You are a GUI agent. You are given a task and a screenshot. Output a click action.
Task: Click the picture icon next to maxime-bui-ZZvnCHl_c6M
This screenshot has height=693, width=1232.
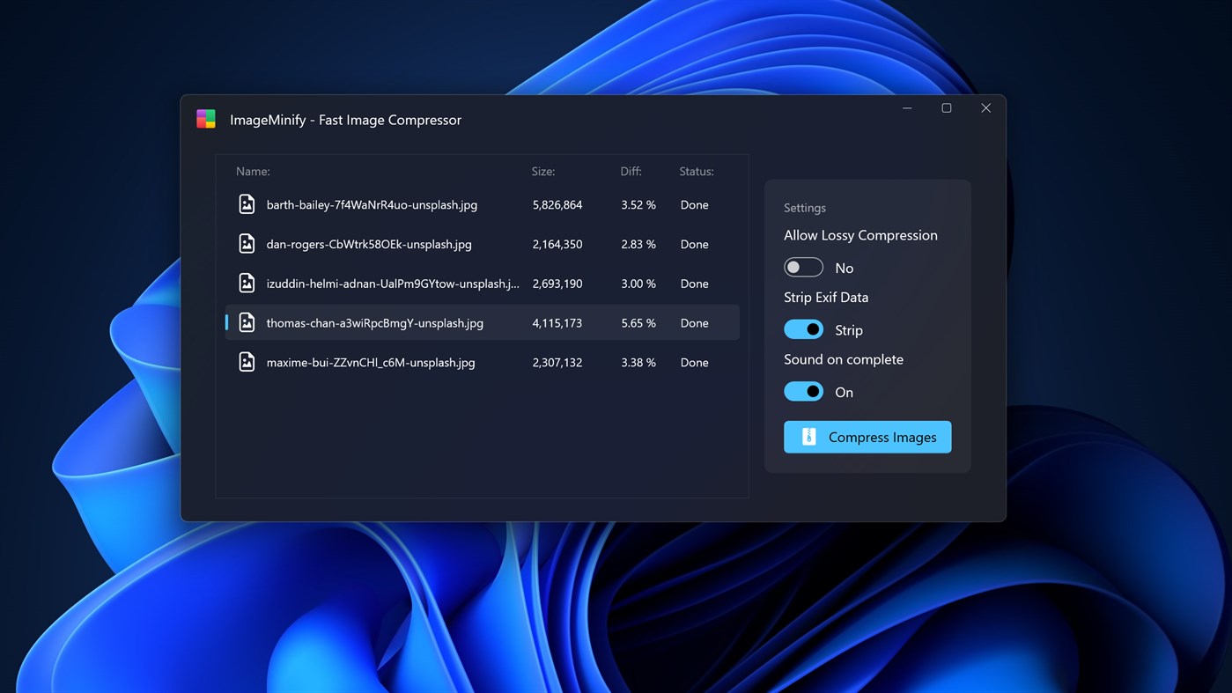point(247,361)
